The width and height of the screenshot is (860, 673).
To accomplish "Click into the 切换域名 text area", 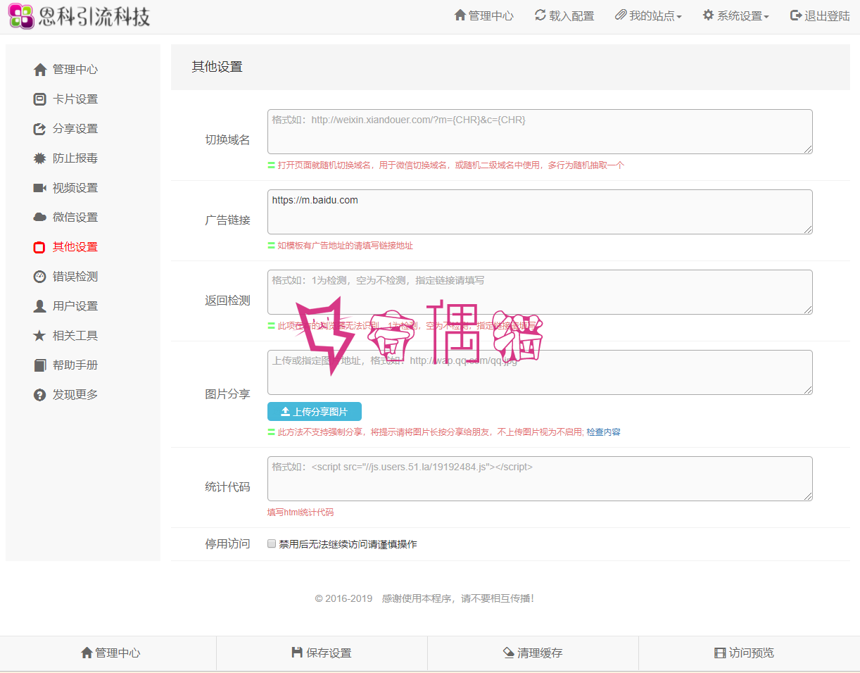I will [540, 132].
